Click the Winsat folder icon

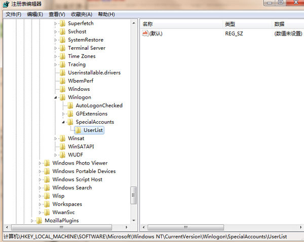[62, 139]
